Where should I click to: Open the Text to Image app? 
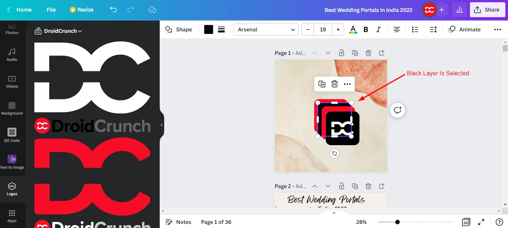[12, 162]
